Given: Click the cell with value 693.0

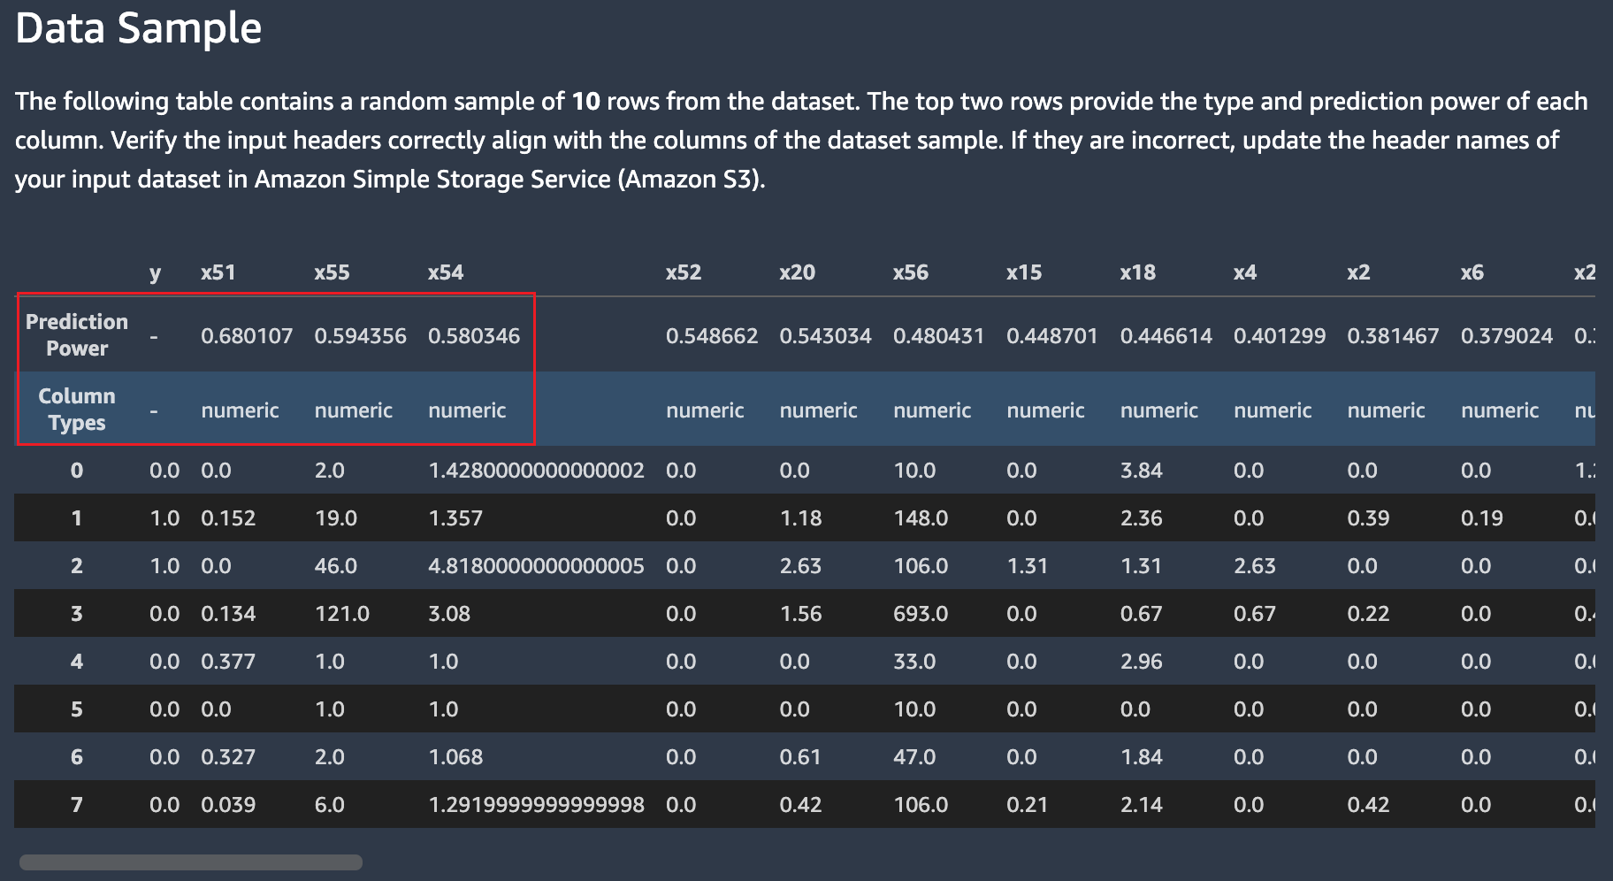Looking at the screenshot, I should click(x=921, y=614).
